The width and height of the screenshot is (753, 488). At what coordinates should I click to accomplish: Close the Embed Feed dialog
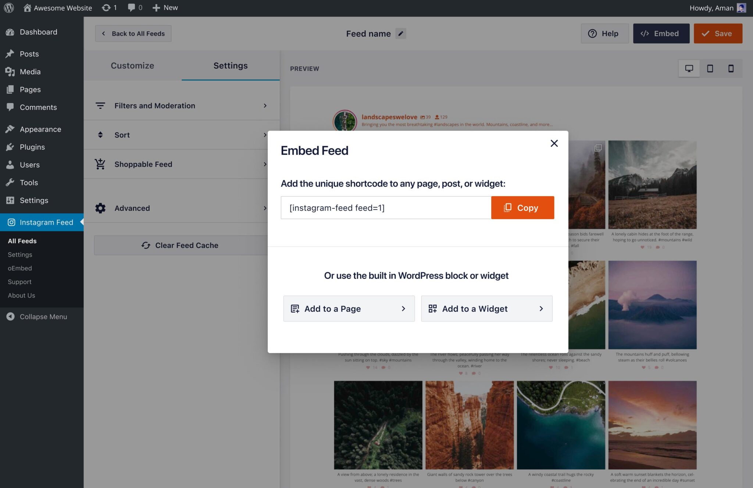point(554,143)
